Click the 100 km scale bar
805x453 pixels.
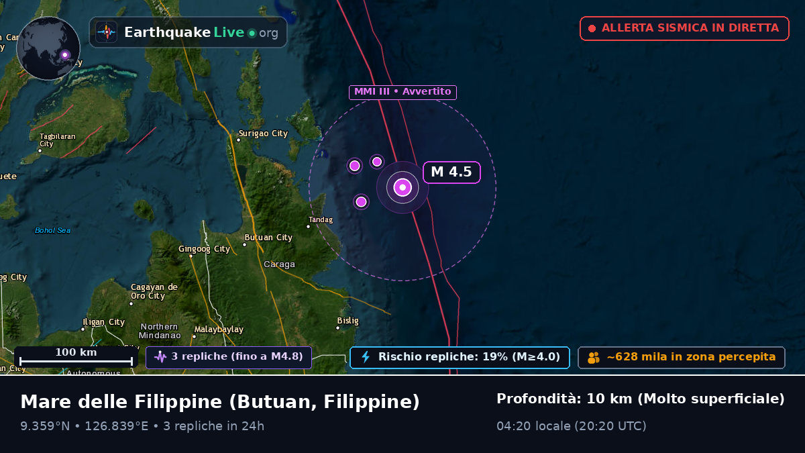[76, 357]
